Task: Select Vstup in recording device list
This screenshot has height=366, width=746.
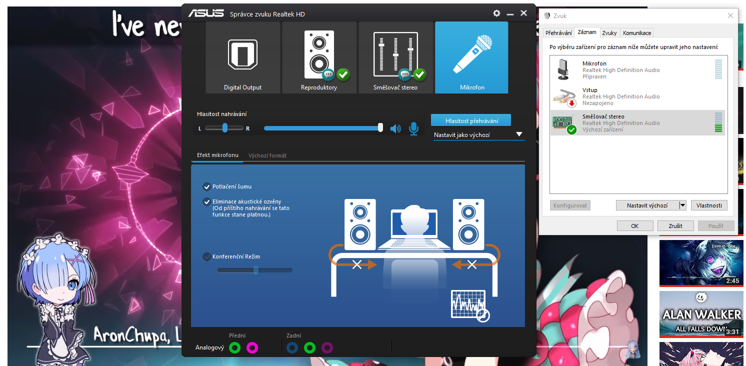Action: [637, 96]
